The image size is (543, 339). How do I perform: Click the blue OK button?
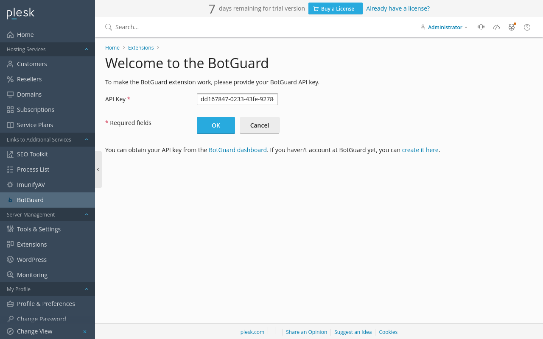click(x=216, y=125)
